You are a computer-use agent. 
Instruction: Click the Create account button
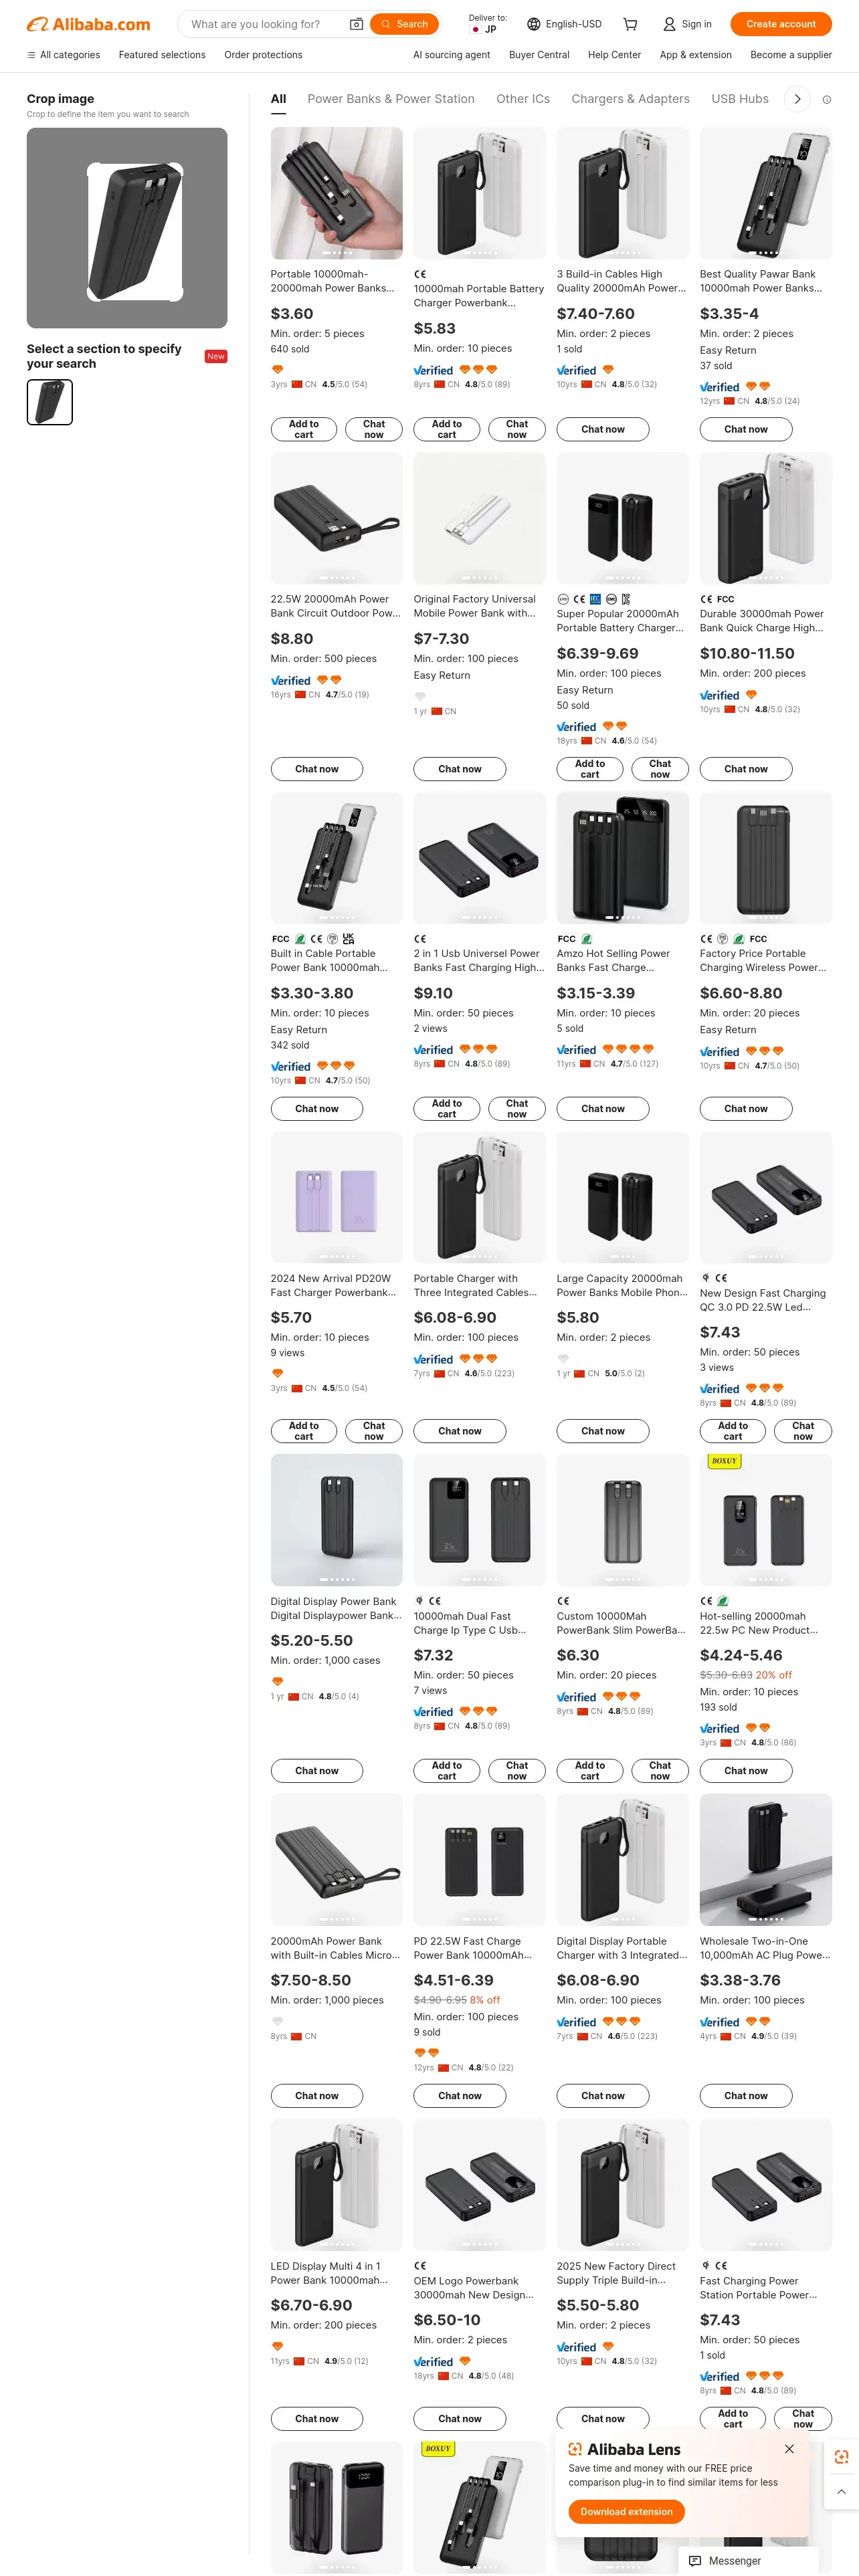tap(780, 24)
